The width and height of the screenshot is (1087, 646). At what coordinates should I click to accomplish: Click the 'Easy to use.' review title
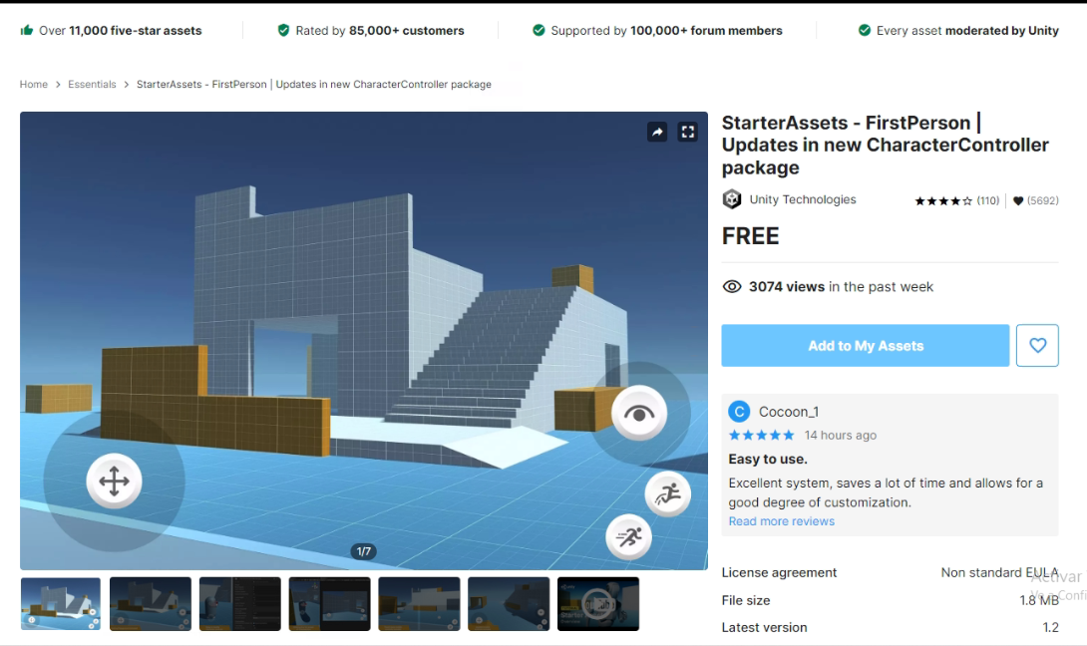coord(768,459)
